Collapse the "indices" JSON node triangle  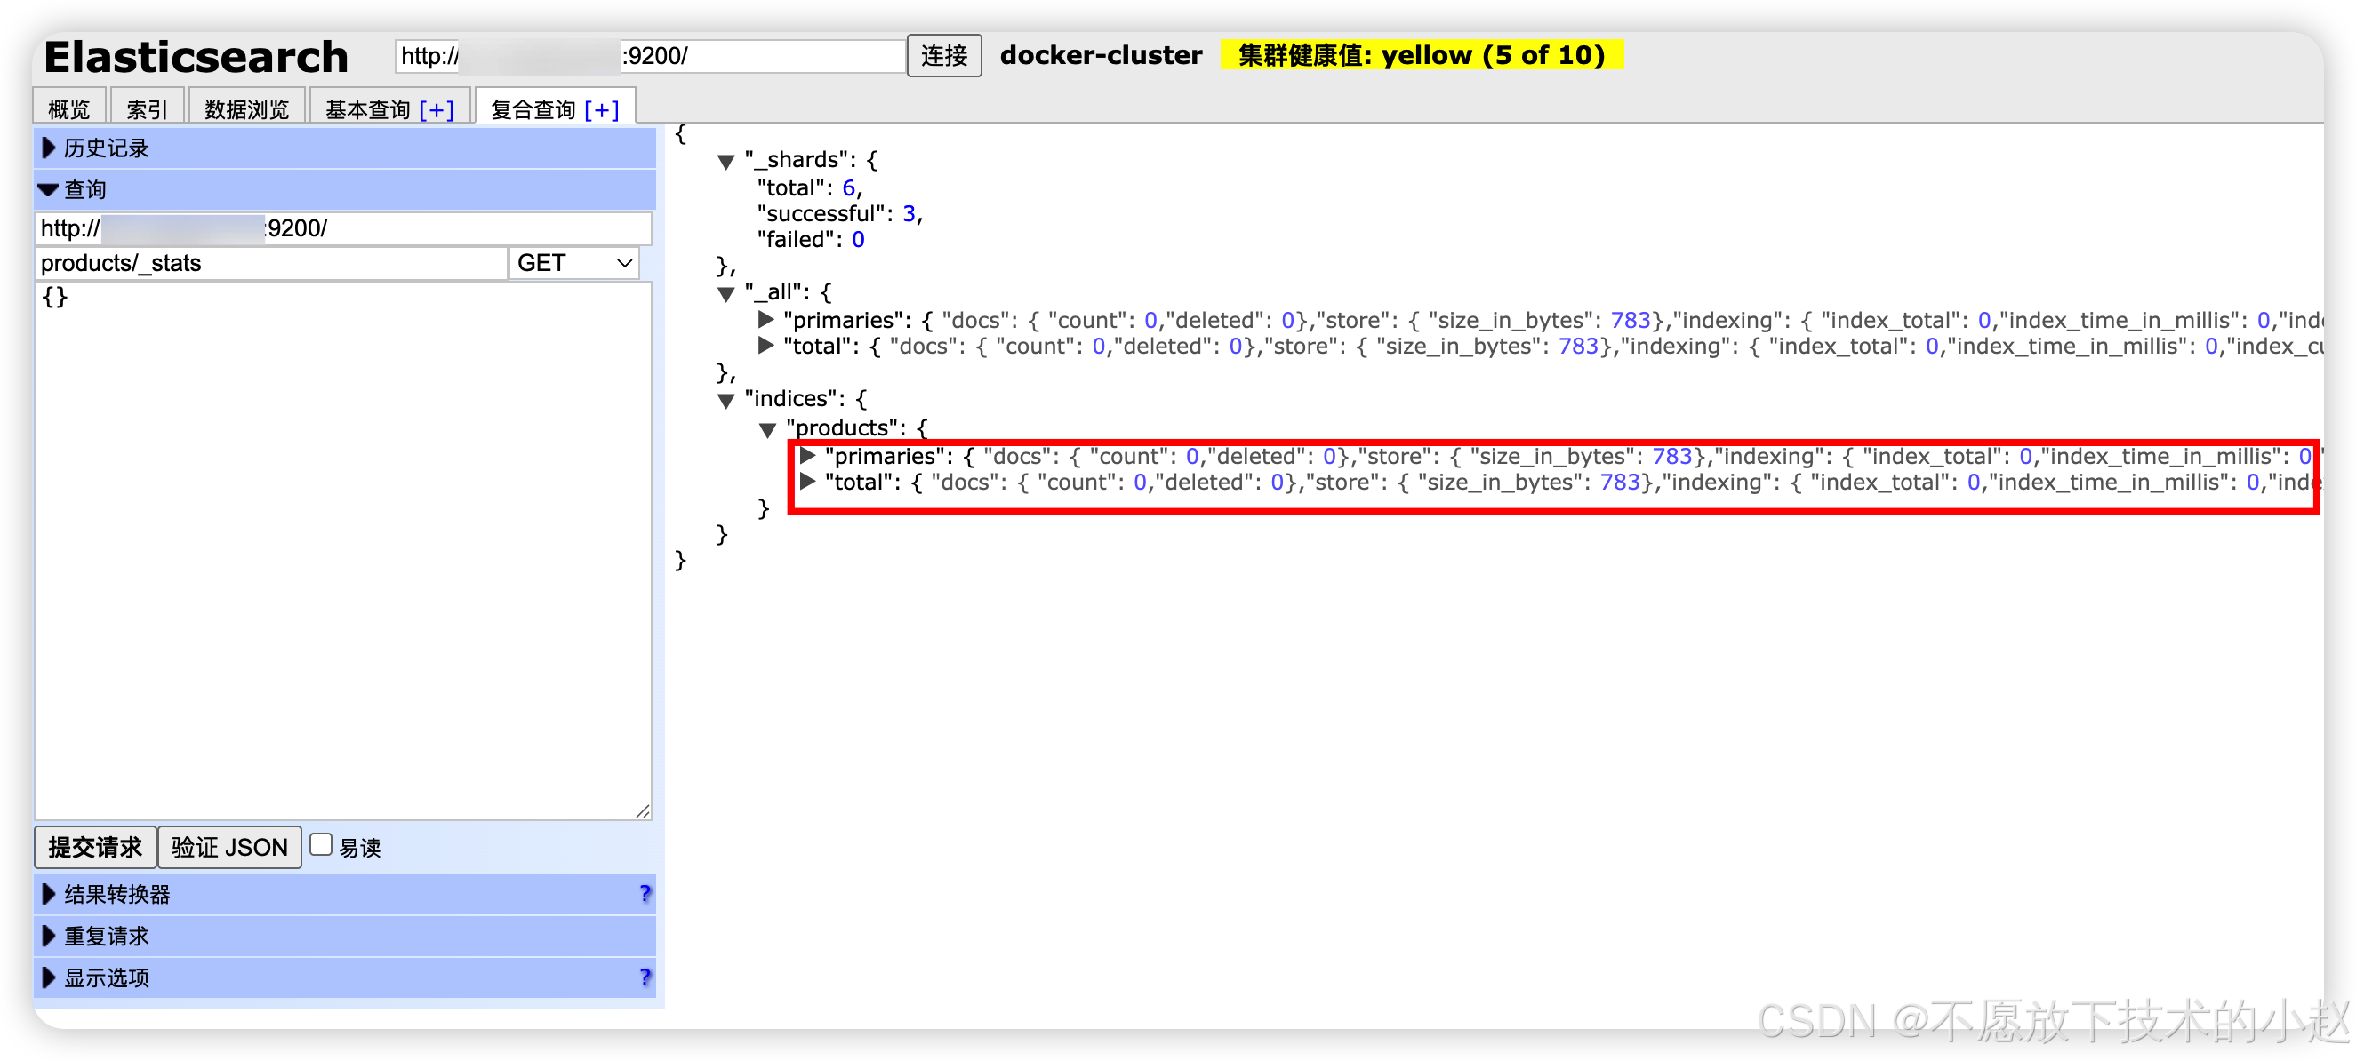[x=726, y=400]
